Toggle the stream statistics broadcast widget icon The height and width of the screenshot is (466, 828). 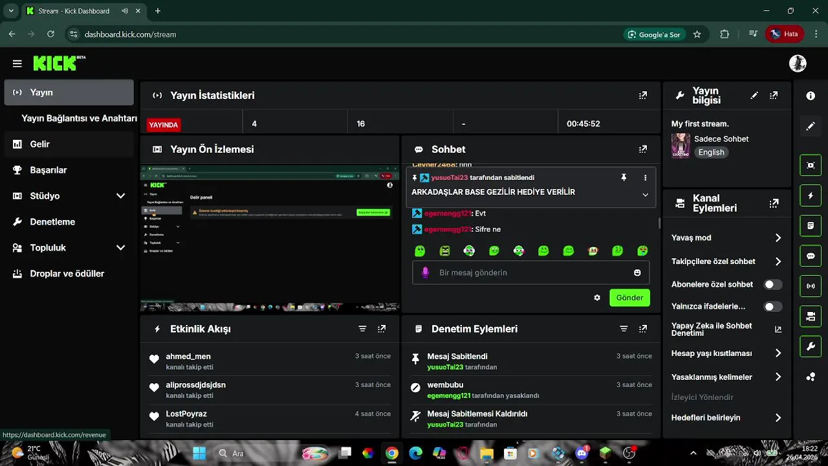[811, 286]
